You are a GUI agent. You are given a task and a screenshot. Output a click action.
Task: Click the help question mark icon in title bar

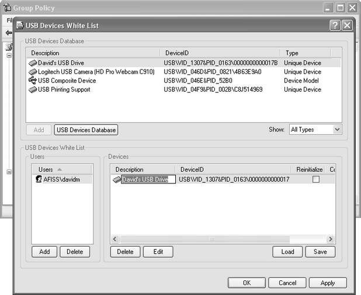pyautogui.click(x=335, y=25)
